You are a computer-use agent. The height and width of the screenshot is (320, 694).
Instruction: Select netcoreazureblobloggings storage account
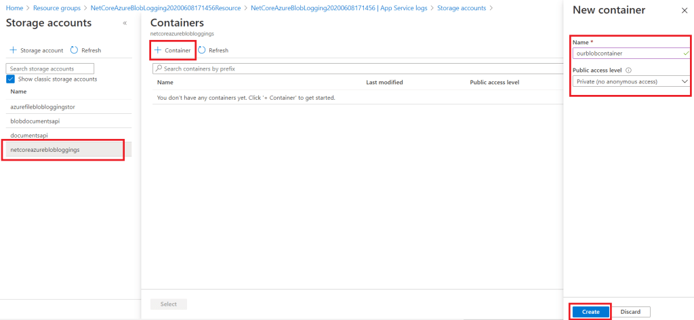click(45, 149)
